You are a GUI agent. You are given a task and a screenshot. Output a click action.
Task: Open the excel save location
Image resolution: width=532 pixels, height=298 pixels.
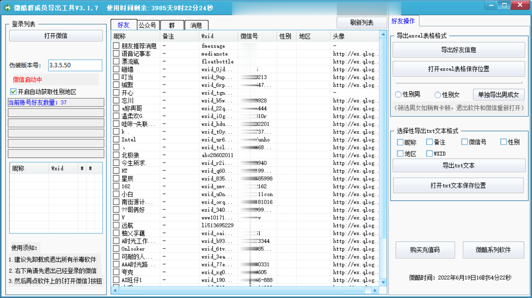click(x=458, y=69)
